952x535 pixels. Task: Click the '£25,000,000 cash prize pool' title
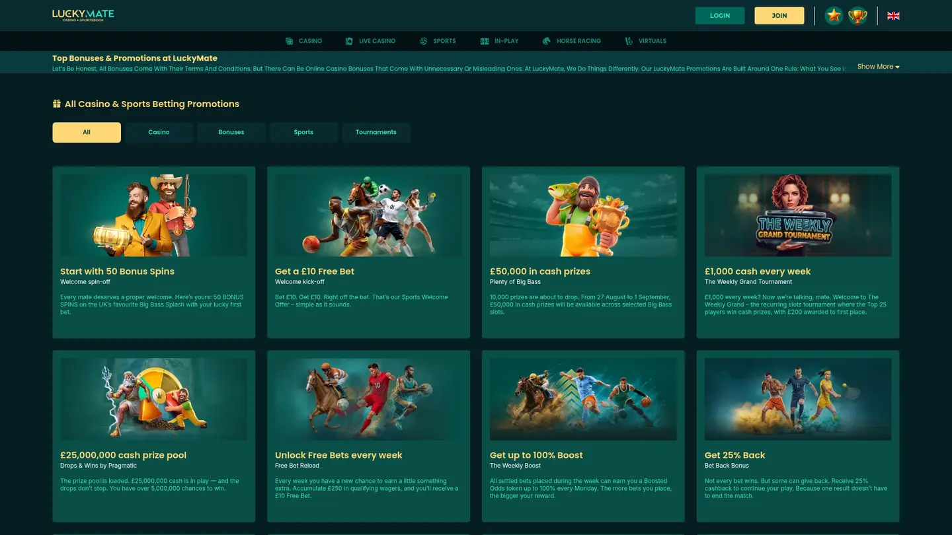[x=123, y=455]
